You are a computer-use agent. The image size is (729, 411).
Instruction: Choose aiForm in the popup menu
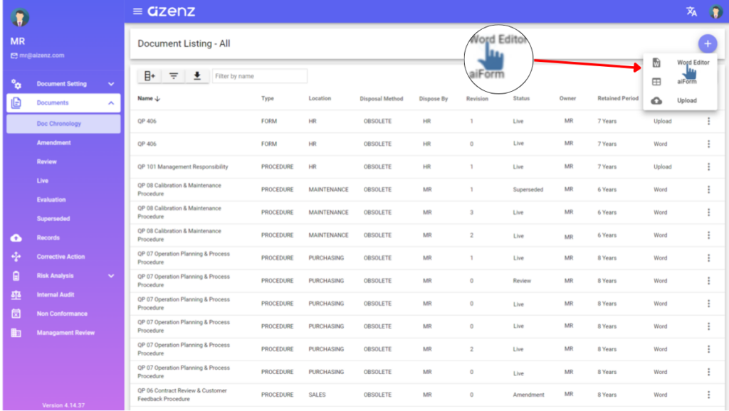(686, 82)
